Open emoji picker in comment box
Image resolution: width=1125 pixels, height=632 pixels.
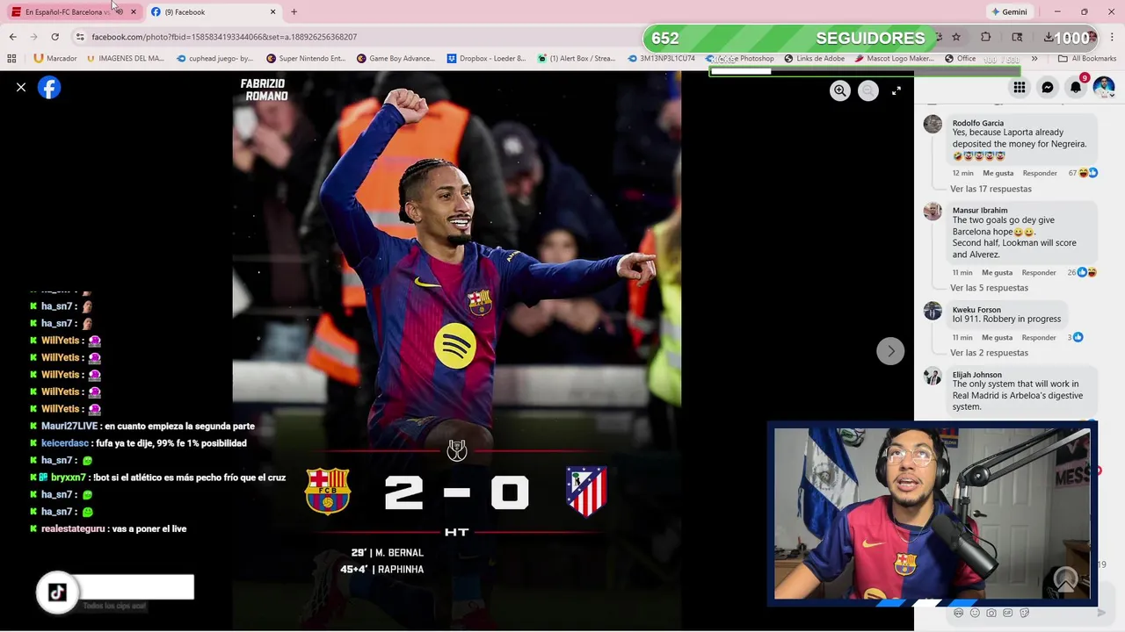(x=975, y=613)
